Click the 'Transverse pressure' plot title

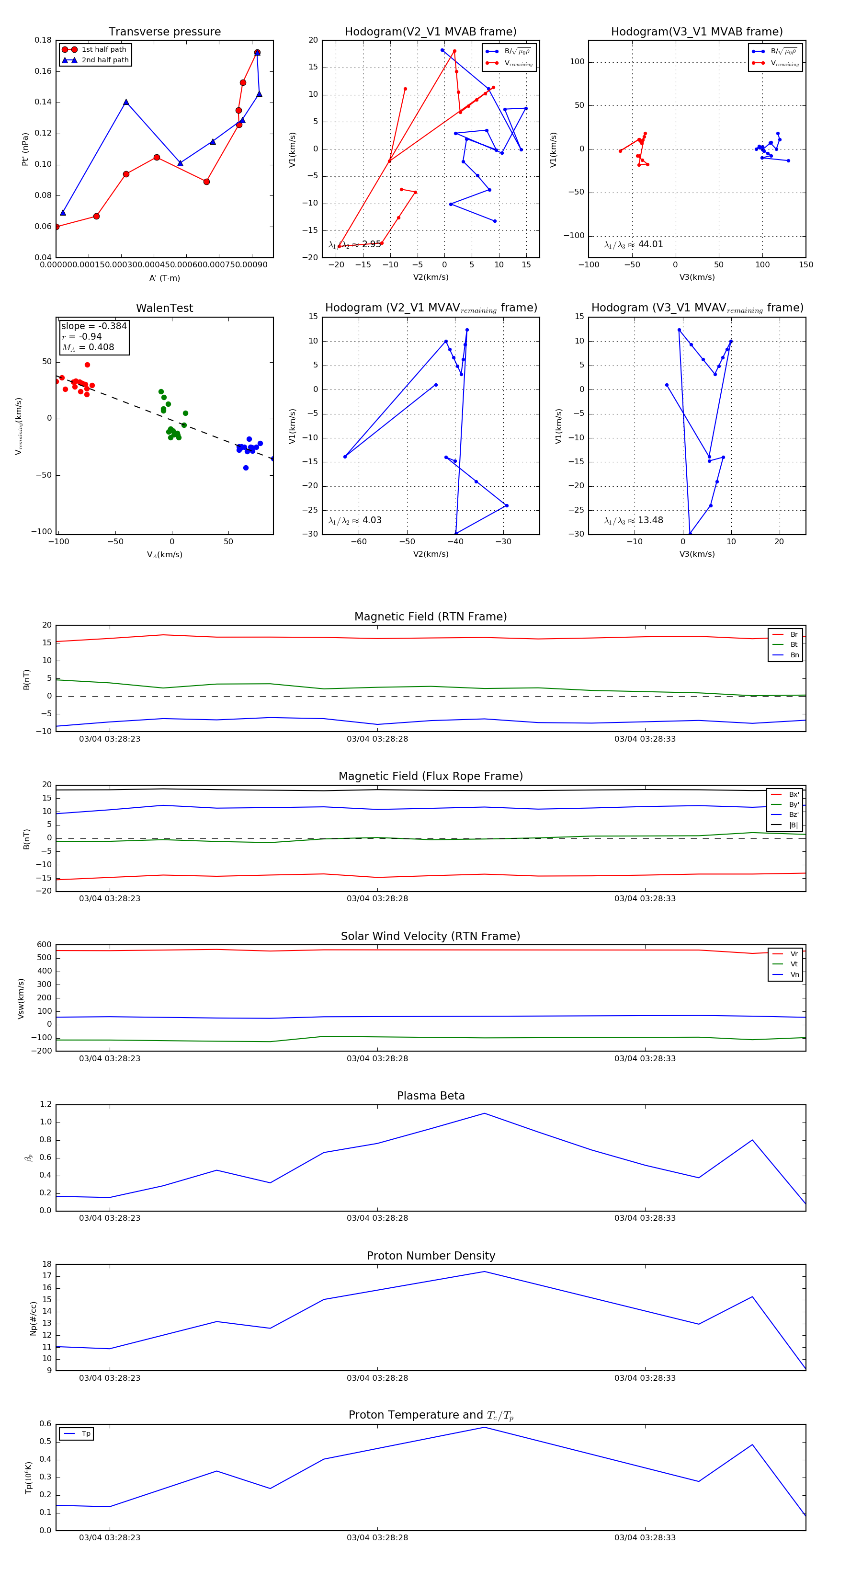tap(164, 32)
